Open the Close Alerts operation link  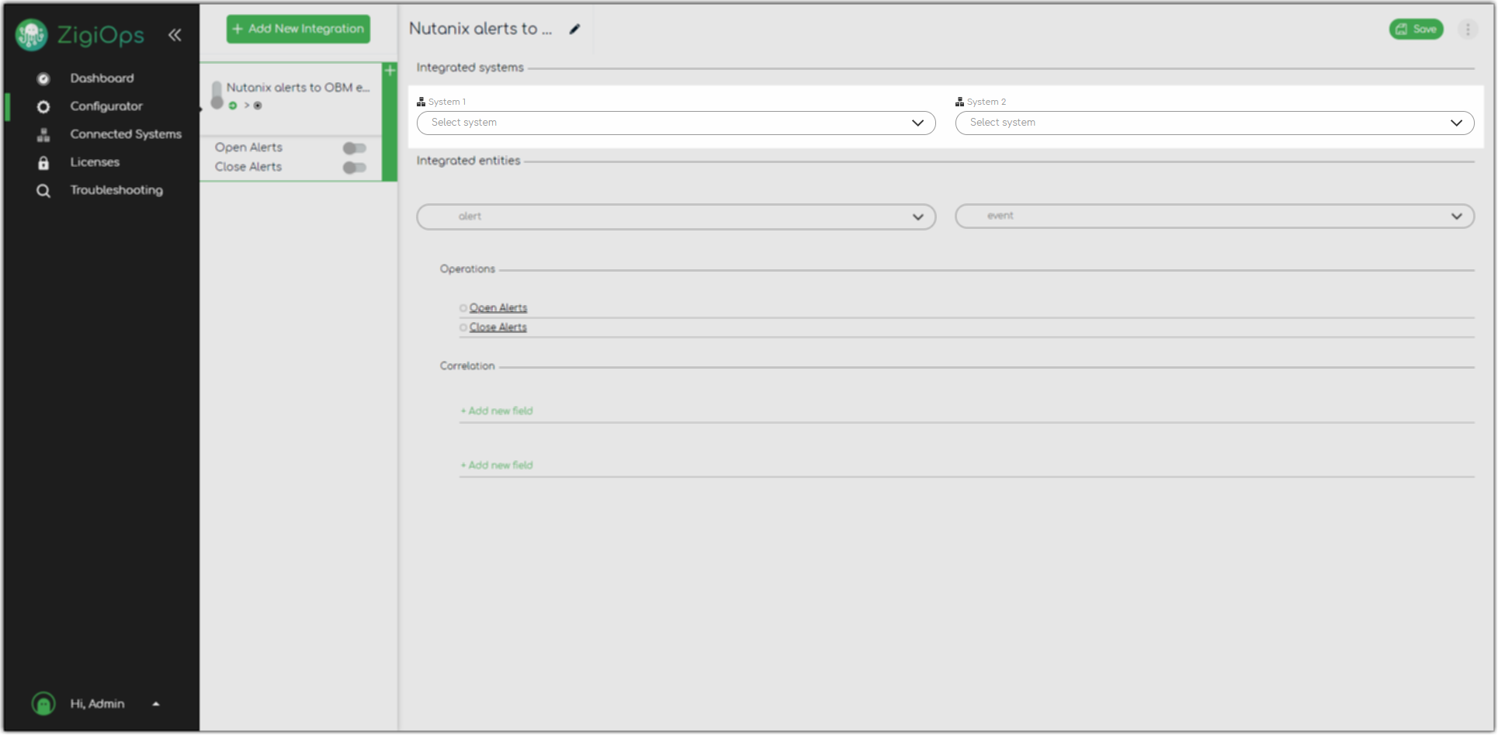[498, 328]
